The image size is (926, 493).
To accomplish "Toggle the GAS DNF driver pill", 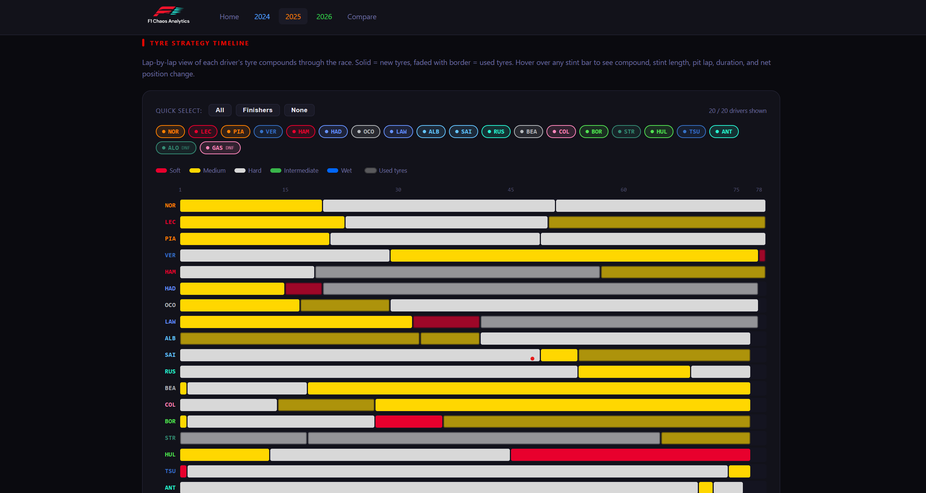I will tap(220, 148).
